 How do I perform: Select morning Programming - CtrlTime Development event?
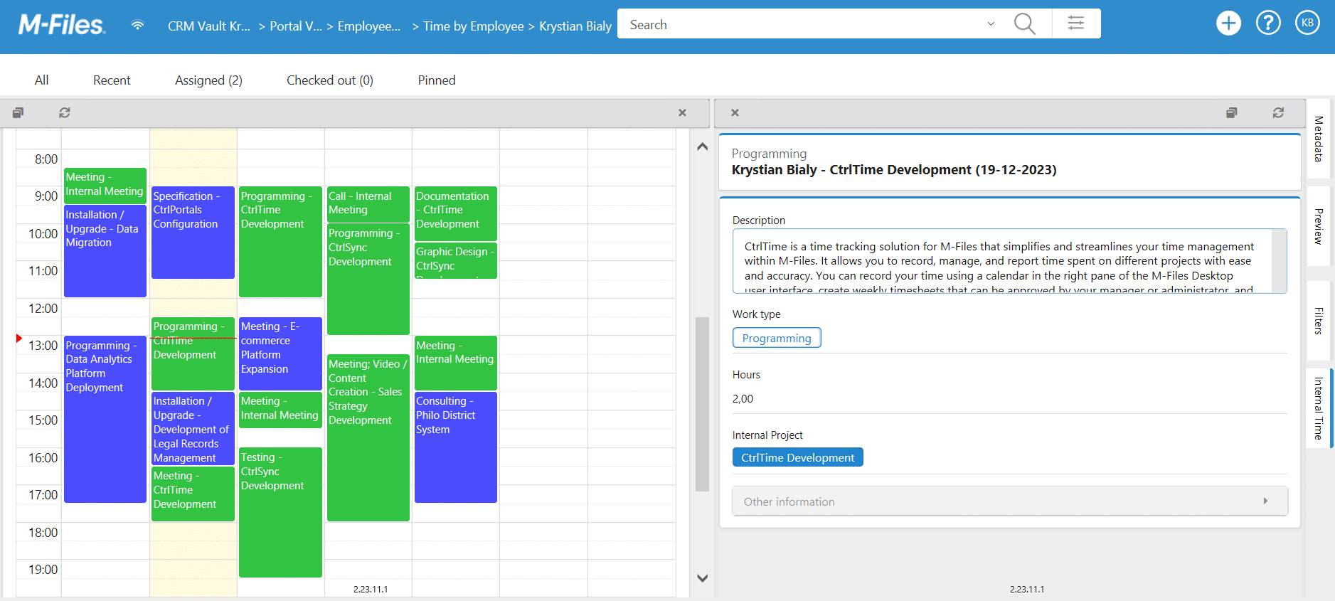(280, 242)
